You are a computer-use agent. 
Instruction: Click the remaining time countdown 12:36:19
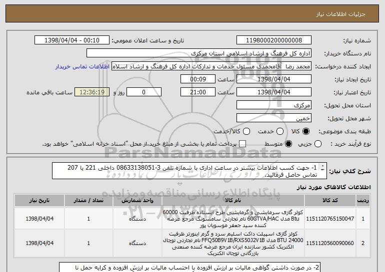point(92,92)
